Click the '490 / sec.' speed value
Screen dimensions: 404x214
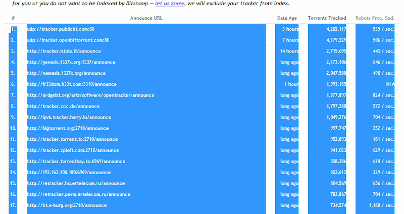pyautogui.click(x=383, y=73)
